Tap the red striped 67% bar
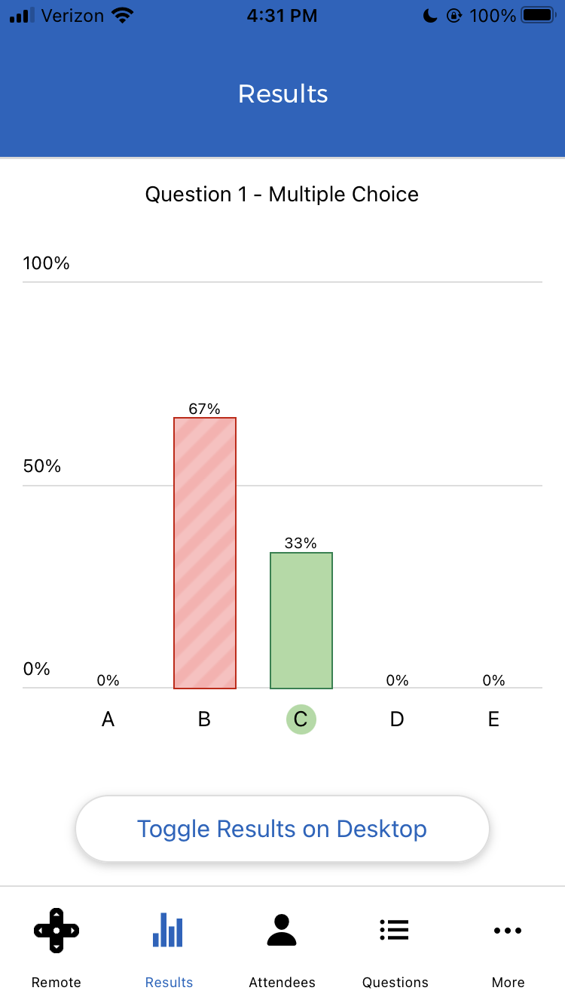The height and width of the screenshot is (1006, 565). [x=205, y=553]
